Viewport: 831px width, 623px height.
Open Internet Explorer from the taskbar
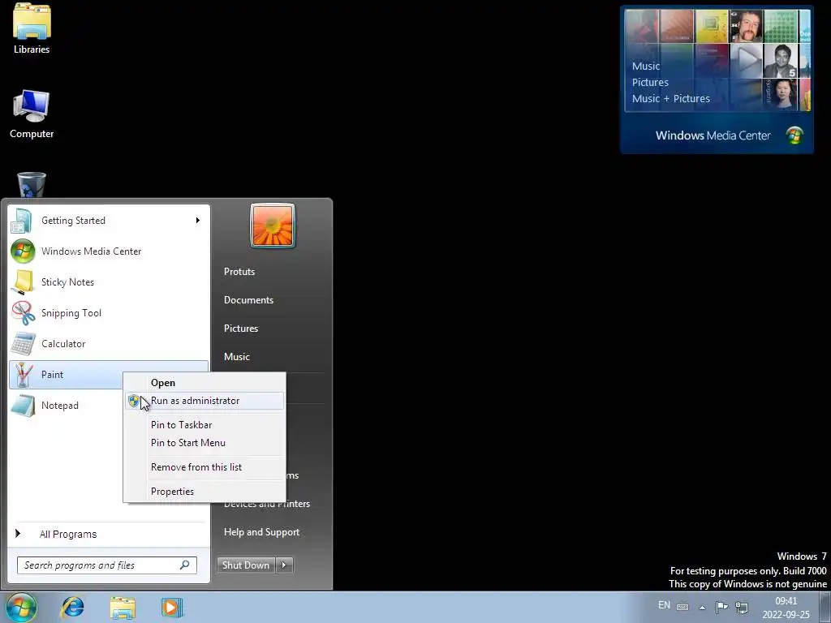[72, 608]
